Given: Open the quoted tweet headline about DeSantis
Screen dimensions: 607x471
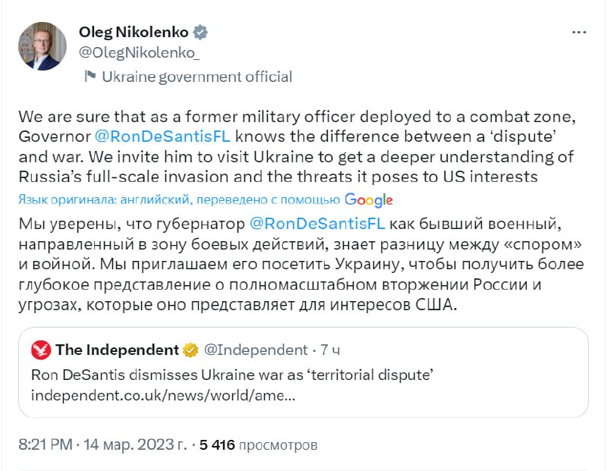Looking at the screenshot, I should 236,375.
